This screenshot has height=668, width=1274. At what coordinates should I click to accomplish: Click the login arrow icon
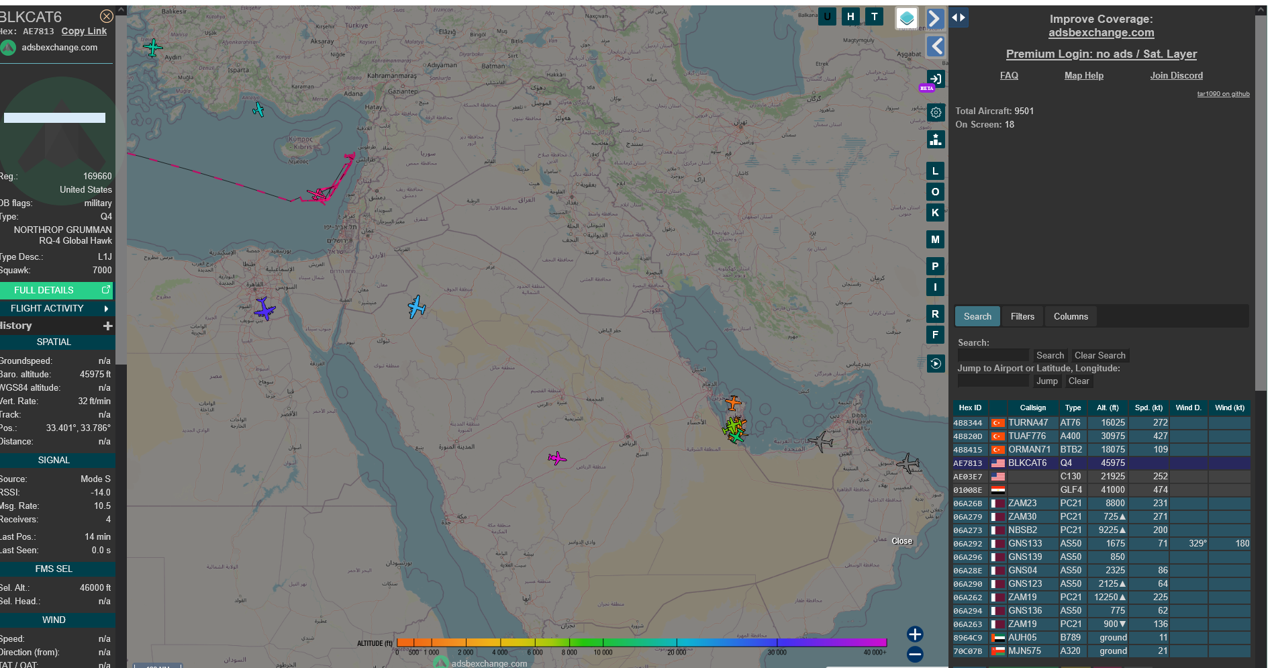pos(936,79)
